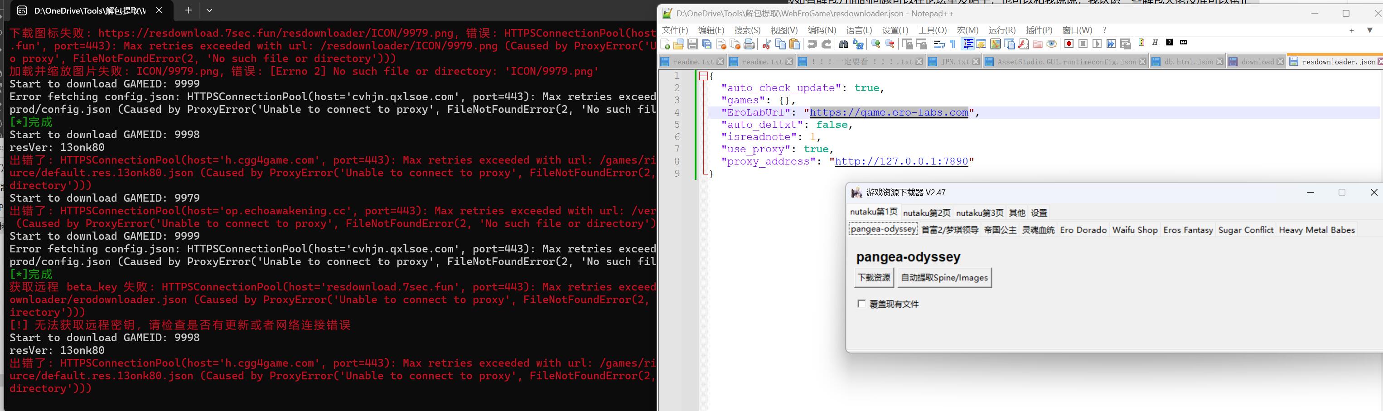Click the Cut scissors icon
This screenshot has width=1383, height=411.
click(x=767, y=44)
